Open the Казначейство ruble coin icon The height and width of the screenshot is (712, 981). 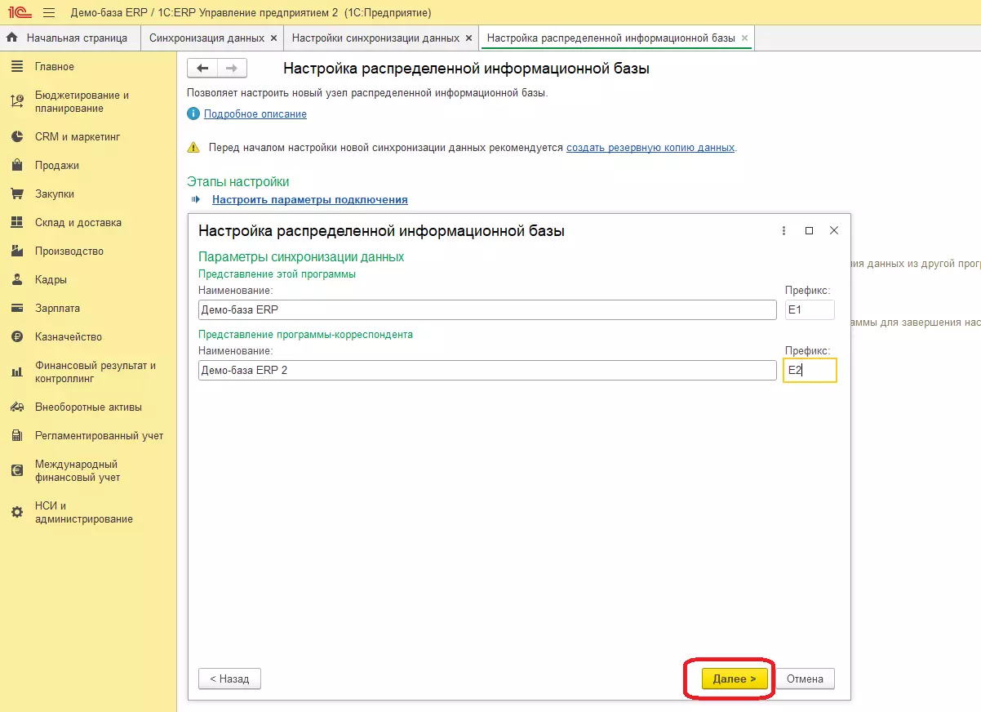[x=16, y=337]
